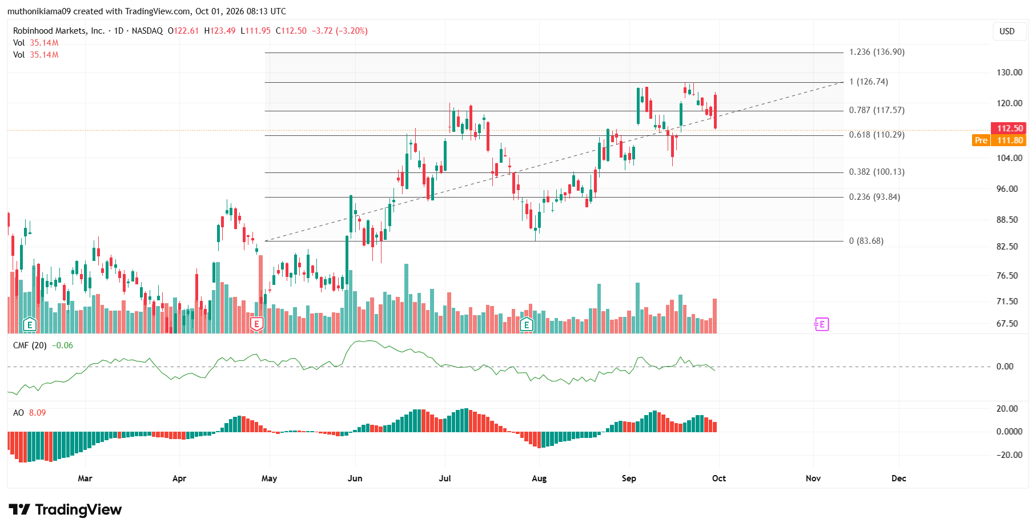
Task: Click the 1.236 (136.90) Fibonacci level label
Action: 877,52
